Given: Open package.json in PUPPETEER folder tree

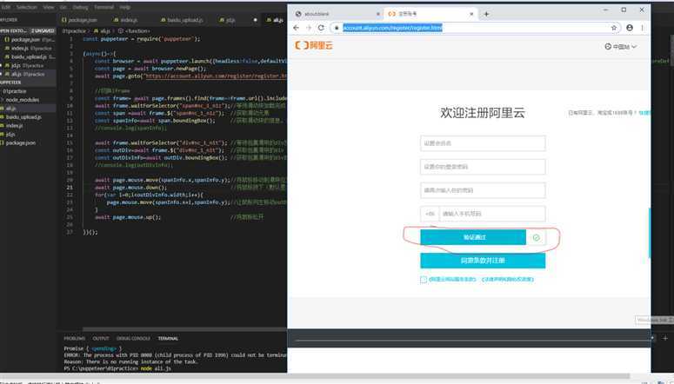Looking at the screenshot, I should [x=28, y=142].
